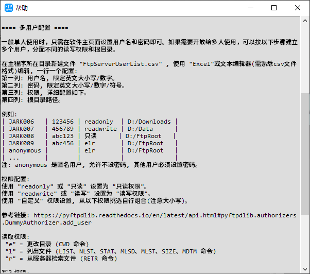Click the JARK006 example row
The image size is (310, 274).
point(90,122)
